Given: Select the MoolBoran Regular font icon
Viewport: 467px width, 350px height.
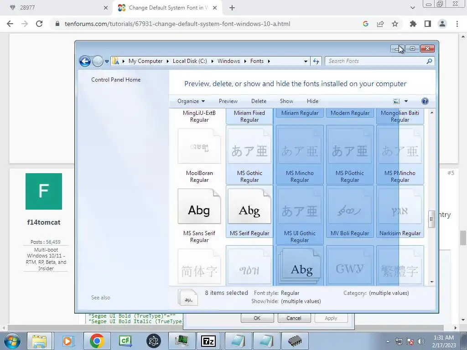Looking at the screenshot, I should pos(199,146).
